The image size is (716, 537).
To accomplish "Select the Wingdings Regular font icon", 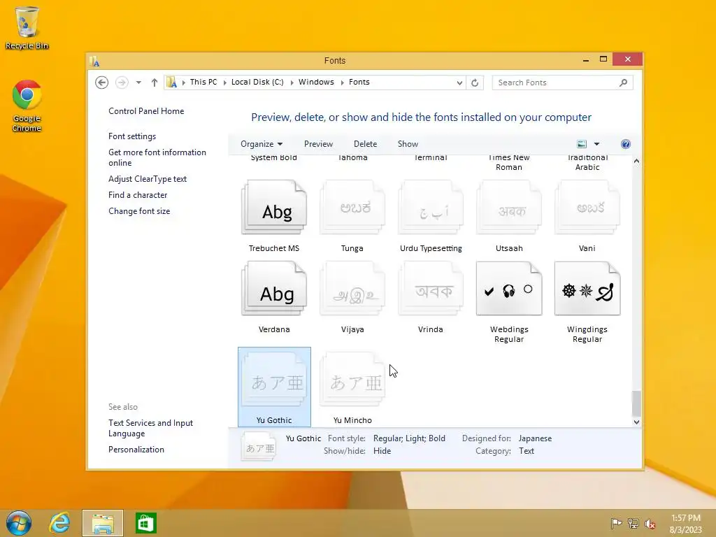I will (x=587, y=288).
